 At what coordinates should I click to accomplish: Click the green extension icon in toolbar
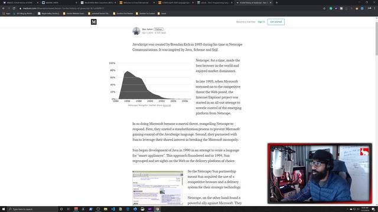click(x=331, y=8)
